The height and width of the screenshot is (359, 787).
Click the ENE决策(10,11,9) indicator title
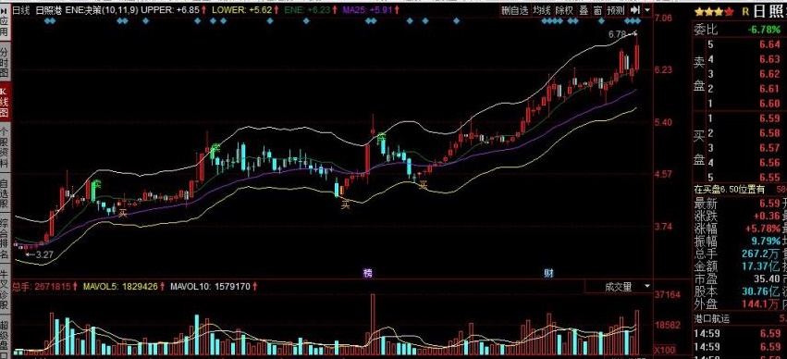click(x=102, y=10)
